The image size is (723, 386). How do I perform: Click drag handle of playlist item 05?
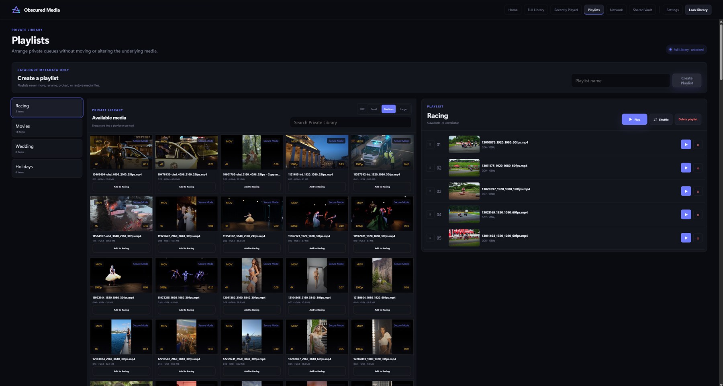(430, 238)
